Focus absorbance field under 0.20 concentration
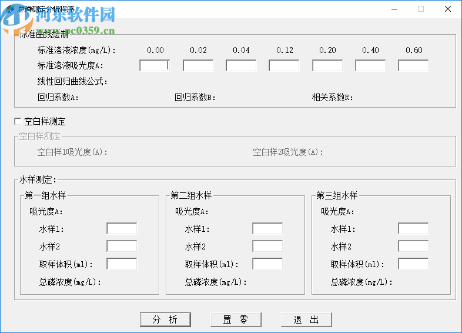This screenshot has width=462, height=333. coord(327,65)
